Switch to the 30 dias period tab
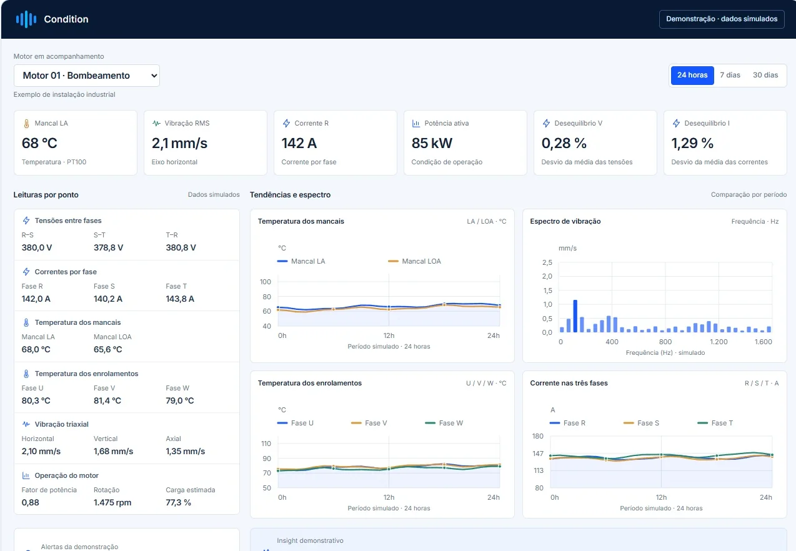 tap(765, 75)
